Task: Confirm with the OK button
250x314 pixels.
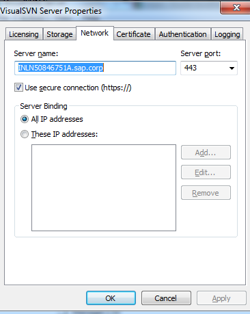Action: [x=111, y=298]
